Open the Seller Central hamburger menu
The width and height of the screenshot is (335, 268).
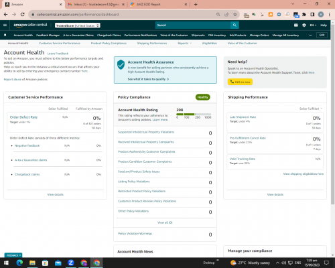point(5,25)
